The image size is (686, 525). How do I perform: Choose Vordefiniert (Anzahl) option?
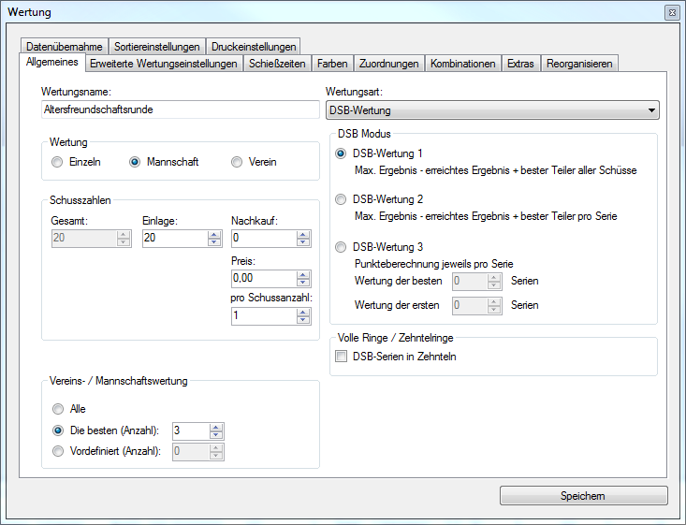coord(59,451)
